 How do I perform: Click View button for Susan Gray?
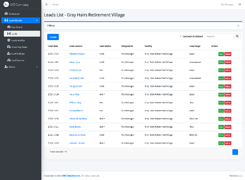[221, 62]
